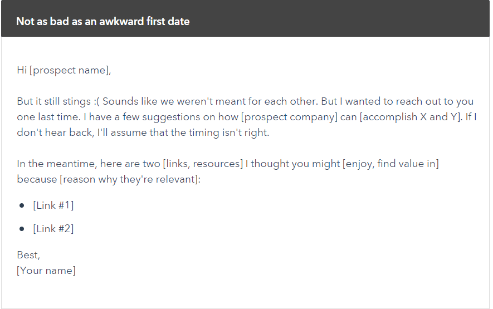Screen dimensions: 493x309
Task: Select the [enjoy, find value in] placeholder
Action: pyautogui.click(x=391, y=164)
